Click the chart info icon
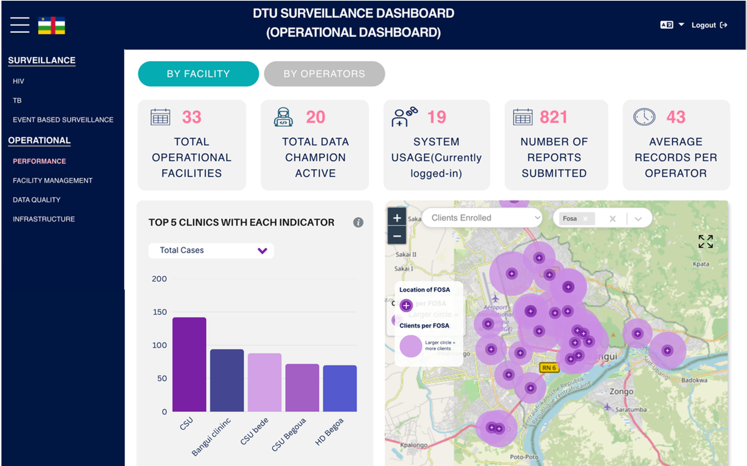The image size is (747, 466). 358,222
